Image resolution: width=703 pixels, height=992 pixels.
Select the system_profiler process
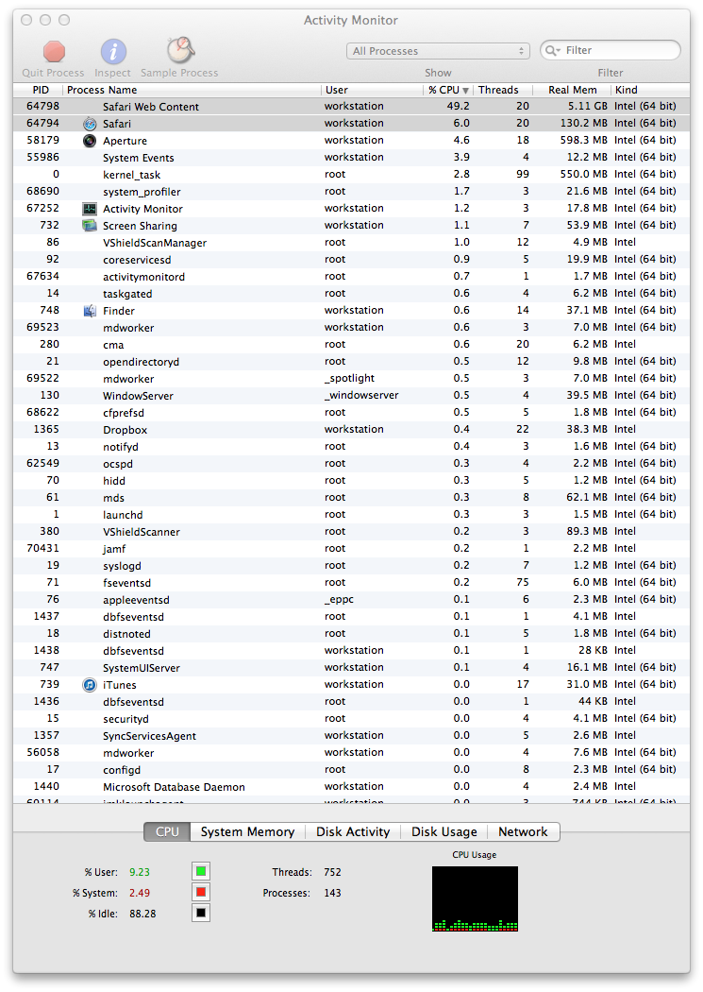click(351, 192)
